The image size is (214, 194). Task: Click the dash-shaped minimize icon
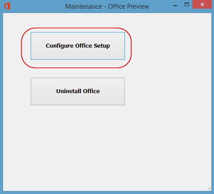coord(175,6)
